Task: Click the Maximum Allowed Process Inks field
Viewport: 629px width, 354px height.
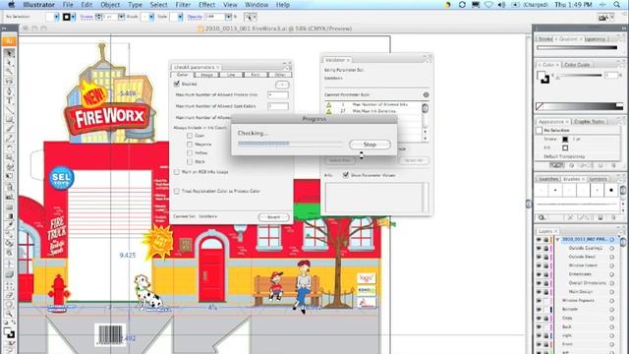Action: click(x=277, y=95)
